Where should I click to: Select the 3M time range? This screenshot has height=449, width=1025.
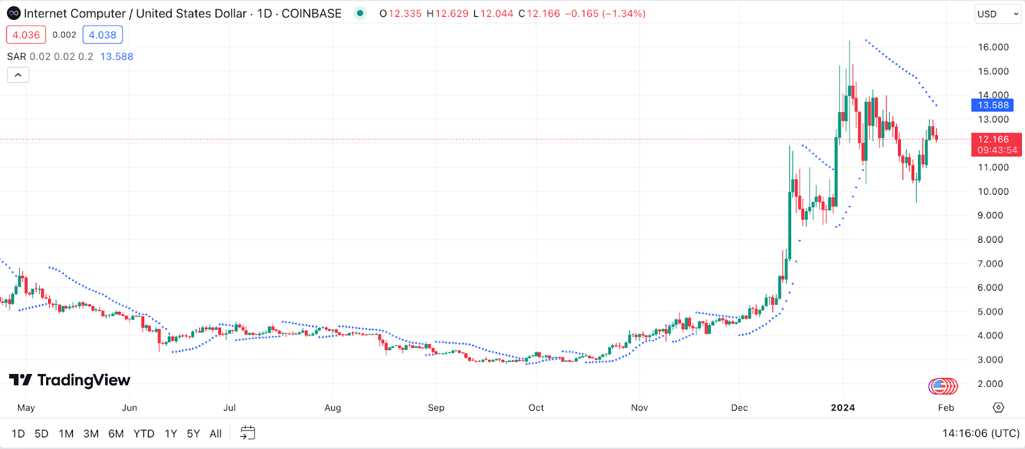click(x=91, y=434)
